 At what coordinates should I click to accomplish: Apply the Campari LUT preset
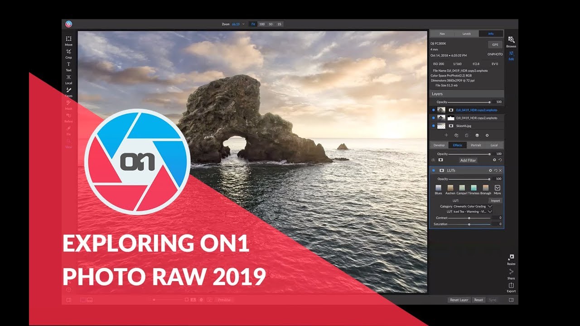[x=462, y=190]
